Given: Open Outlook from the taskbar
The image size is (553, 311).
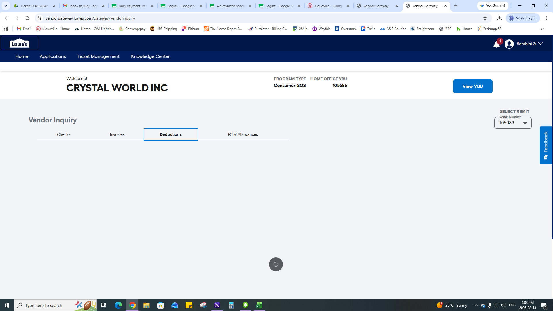Looking at the screenshot, I should point(175,305).
